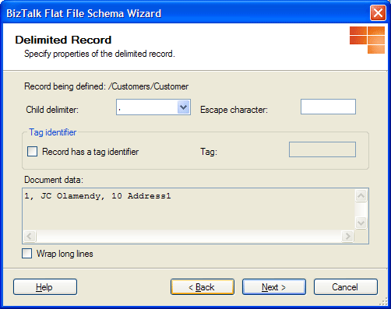Click the document data scroll down arrow
The height and width of the screenshot is (309, 391).
(361, 223)
